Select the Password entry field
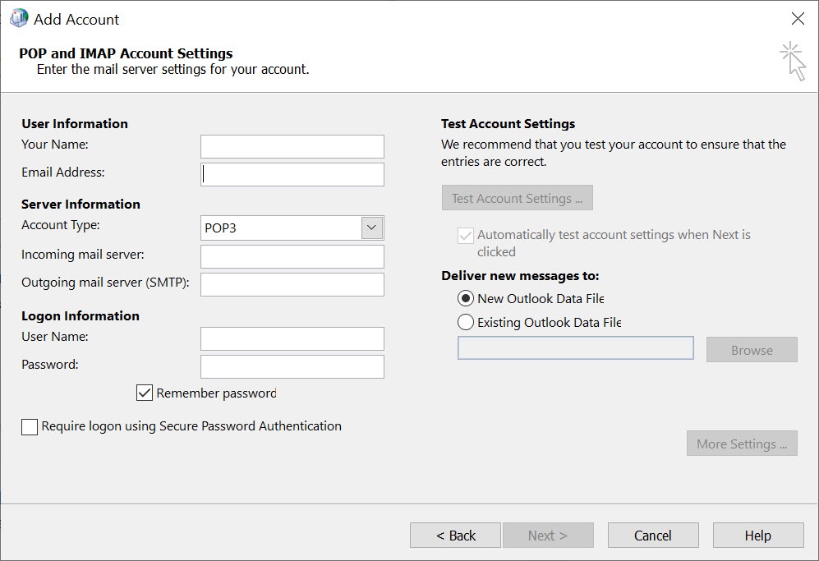 point(292,366)
